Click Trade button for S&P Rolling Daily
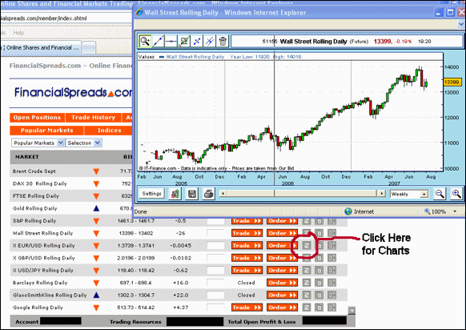The width and height of the screenshot is (466, 330). click(247, 221)
